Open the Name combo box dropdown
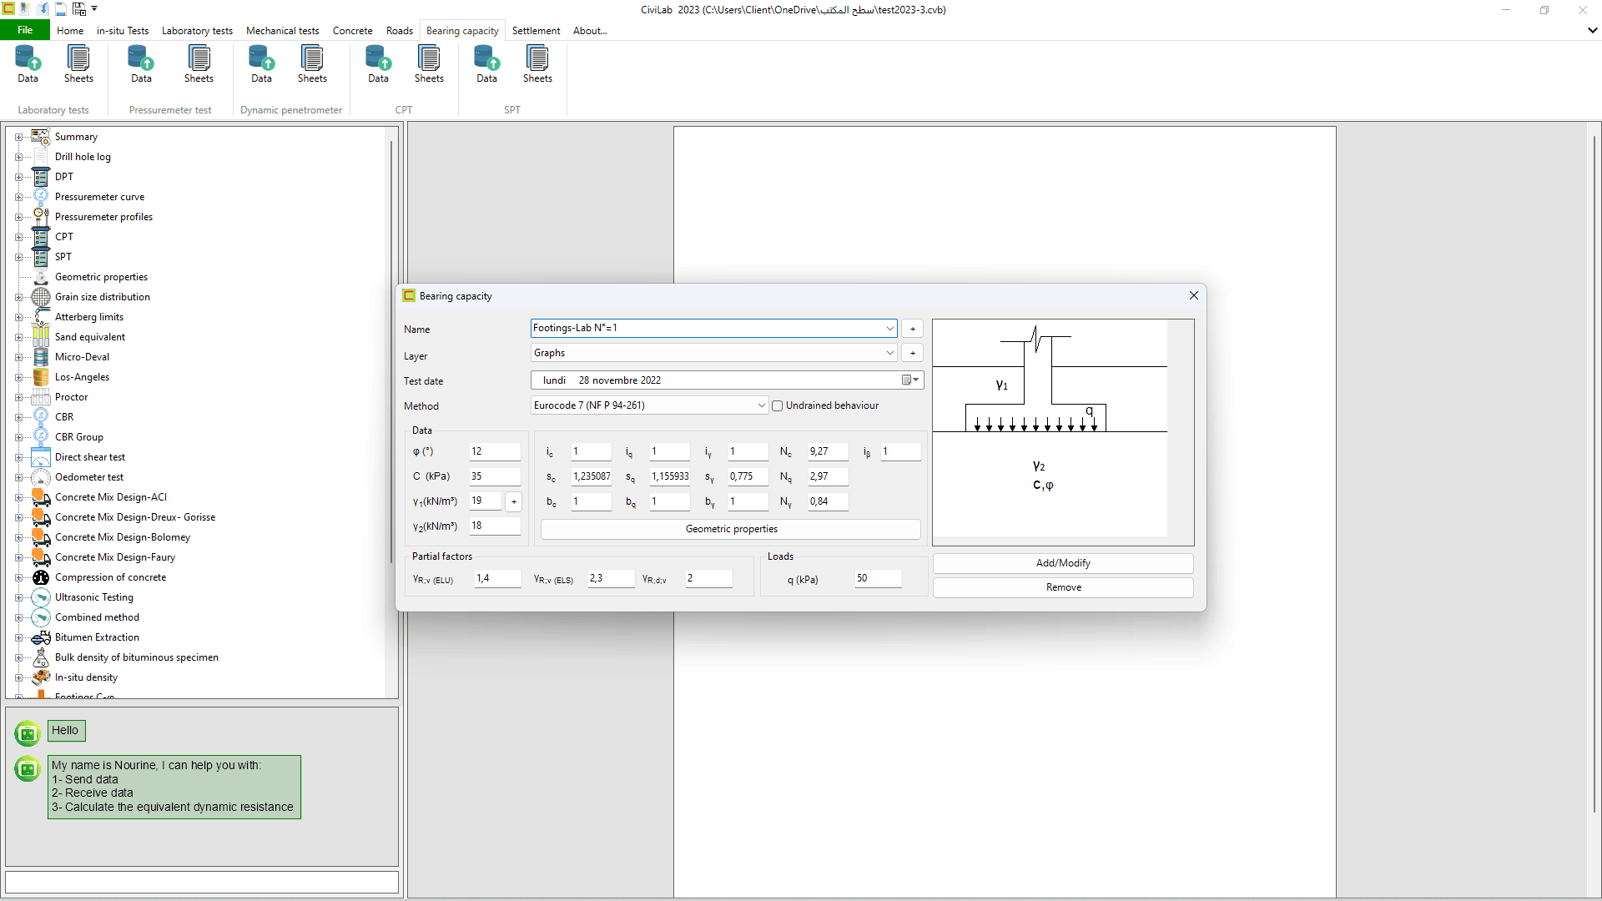 tap(889, 329)
